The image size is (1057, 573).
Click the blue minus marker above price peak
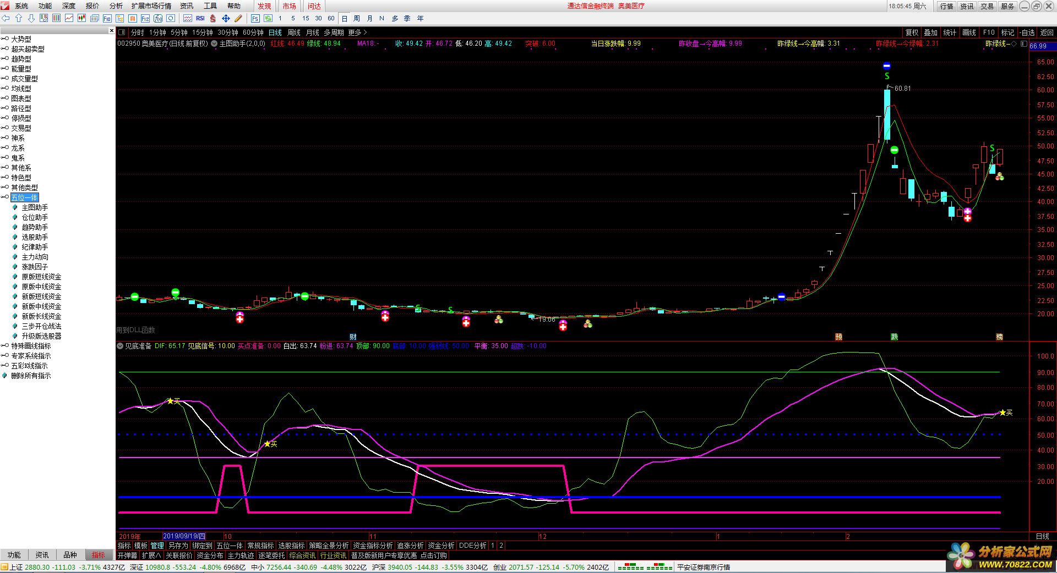click(x=887, y=66)
